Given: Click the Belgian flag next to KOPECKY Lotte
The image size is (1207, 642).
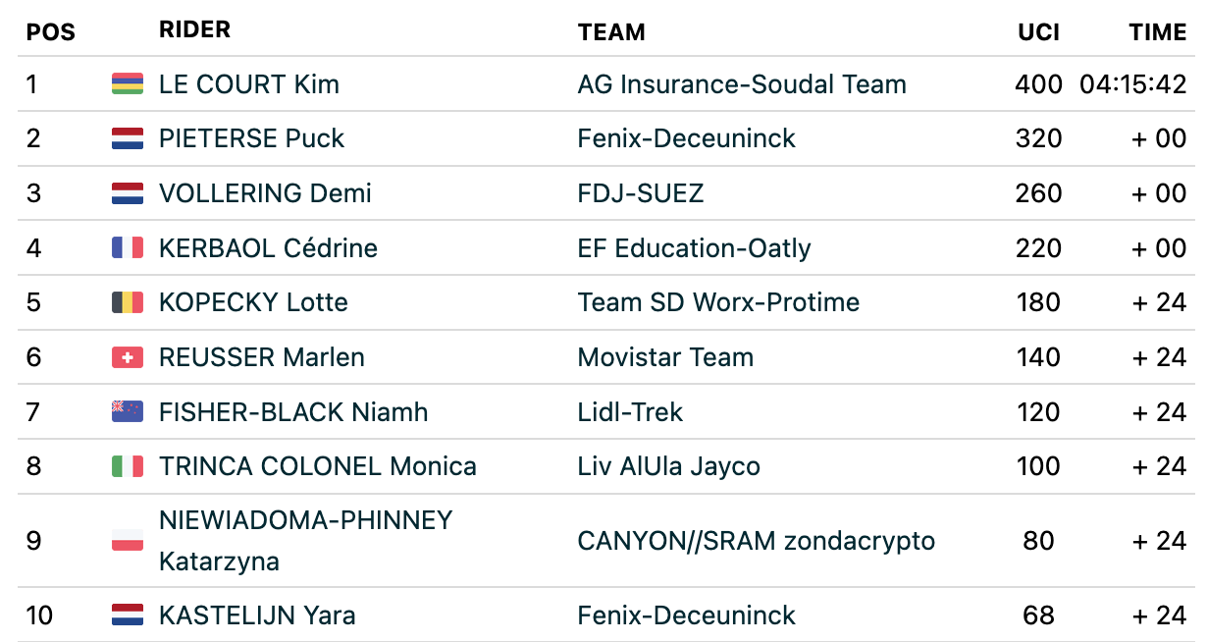Looking at the screenshot, I should [x=128, y=302].
